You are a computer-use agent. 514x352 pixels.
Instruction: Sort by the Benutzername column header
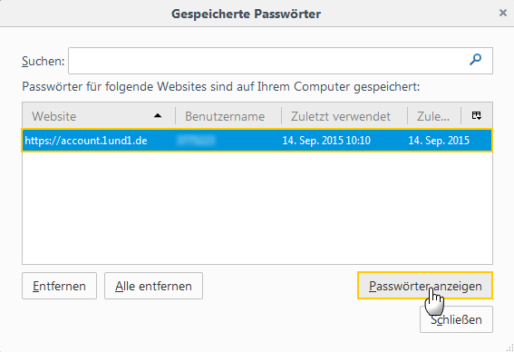pyautogui.click(x=228, y=116)
